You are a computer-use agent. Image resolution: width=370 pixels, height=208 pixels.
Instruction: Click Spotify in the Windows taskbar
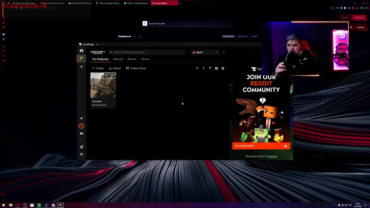click(x=39, y=205)
